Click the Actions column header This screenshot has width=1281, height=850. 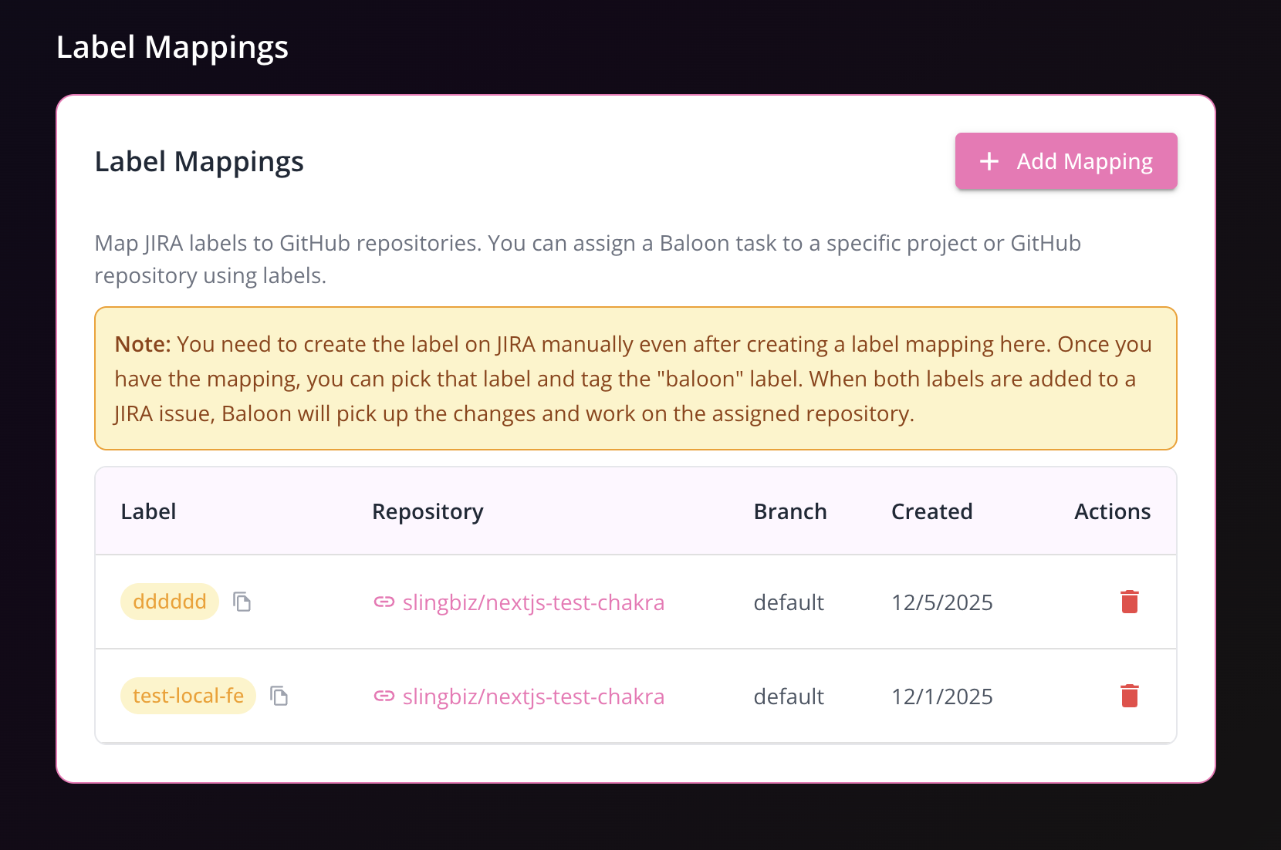click(1112, 511)
